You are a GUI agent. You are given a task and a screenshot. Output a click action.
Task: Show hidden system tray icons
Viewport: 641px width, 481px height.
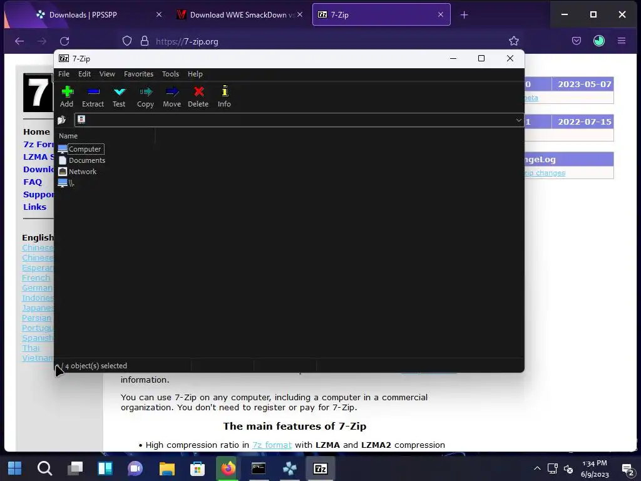(x=537, y=468)
